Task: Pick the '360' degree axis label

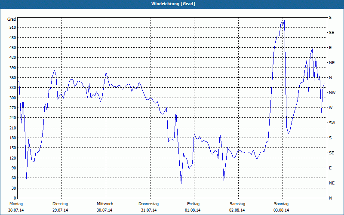Action: (x=13, y=78)
